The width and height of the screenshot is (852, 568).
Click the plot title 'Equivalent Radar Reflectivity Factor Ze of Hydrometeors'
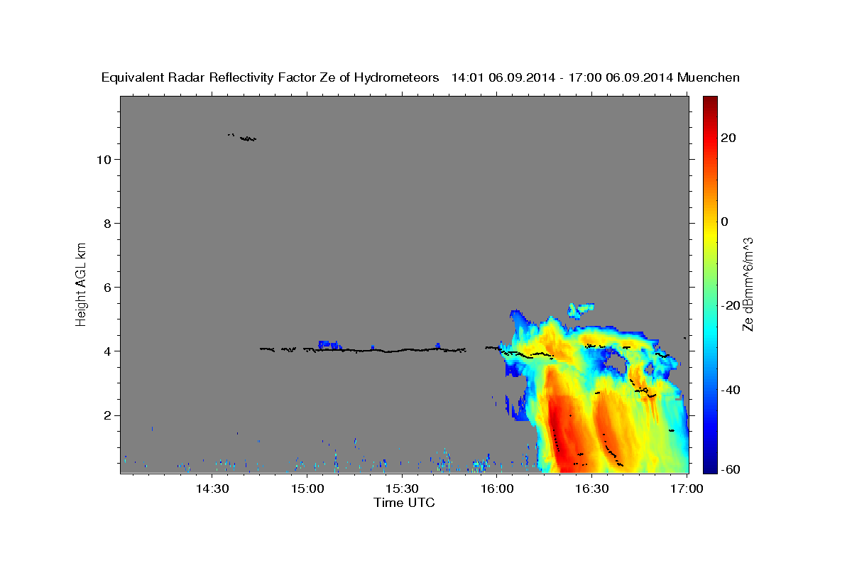270,77
